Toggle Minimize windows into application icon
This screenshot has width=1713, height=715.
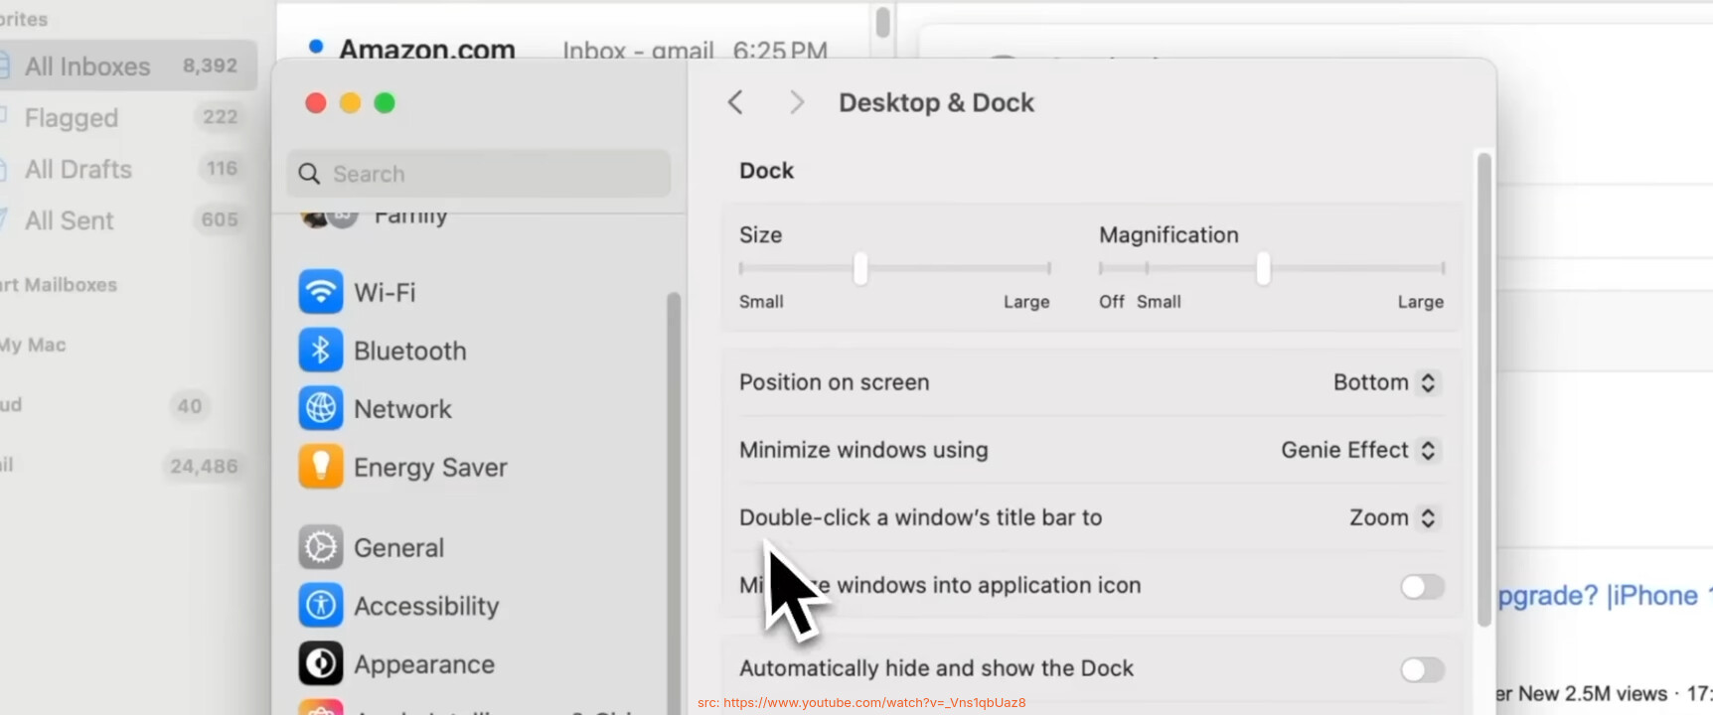tap(1421, 587)
